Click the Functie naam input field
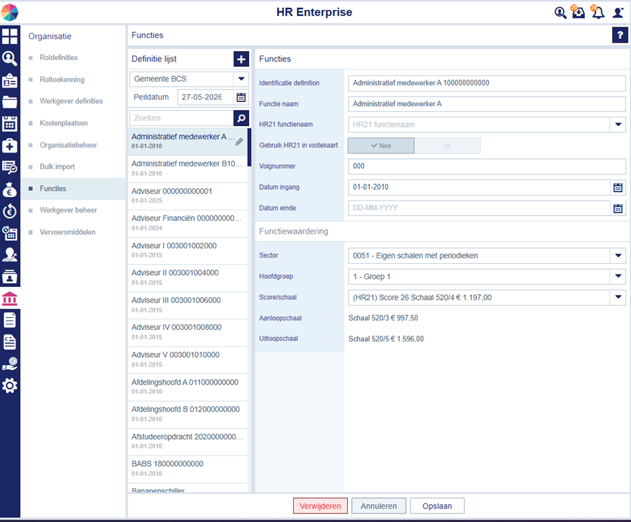 pyautogui.click(x=487, y=103)
